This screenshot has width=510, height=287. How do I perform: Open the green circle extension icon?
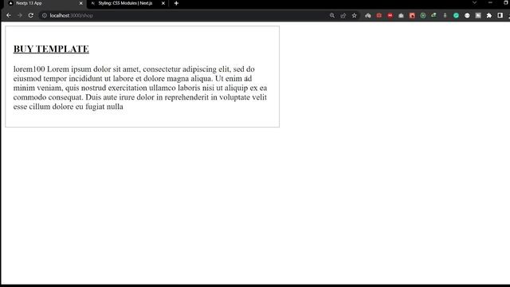pyautogui.click(x=423, y=15)
